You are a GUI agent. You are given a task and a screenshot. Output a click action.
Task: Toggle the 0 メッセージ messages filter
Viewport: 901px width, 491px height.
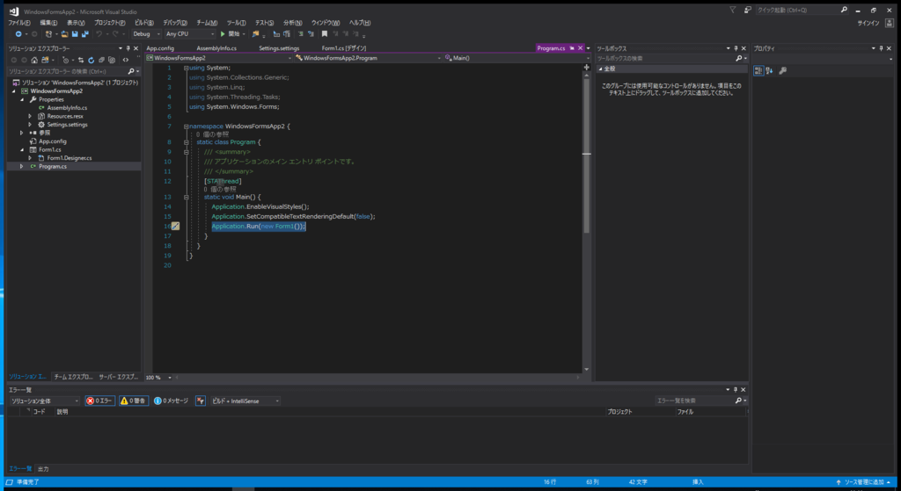pos(172,401)
